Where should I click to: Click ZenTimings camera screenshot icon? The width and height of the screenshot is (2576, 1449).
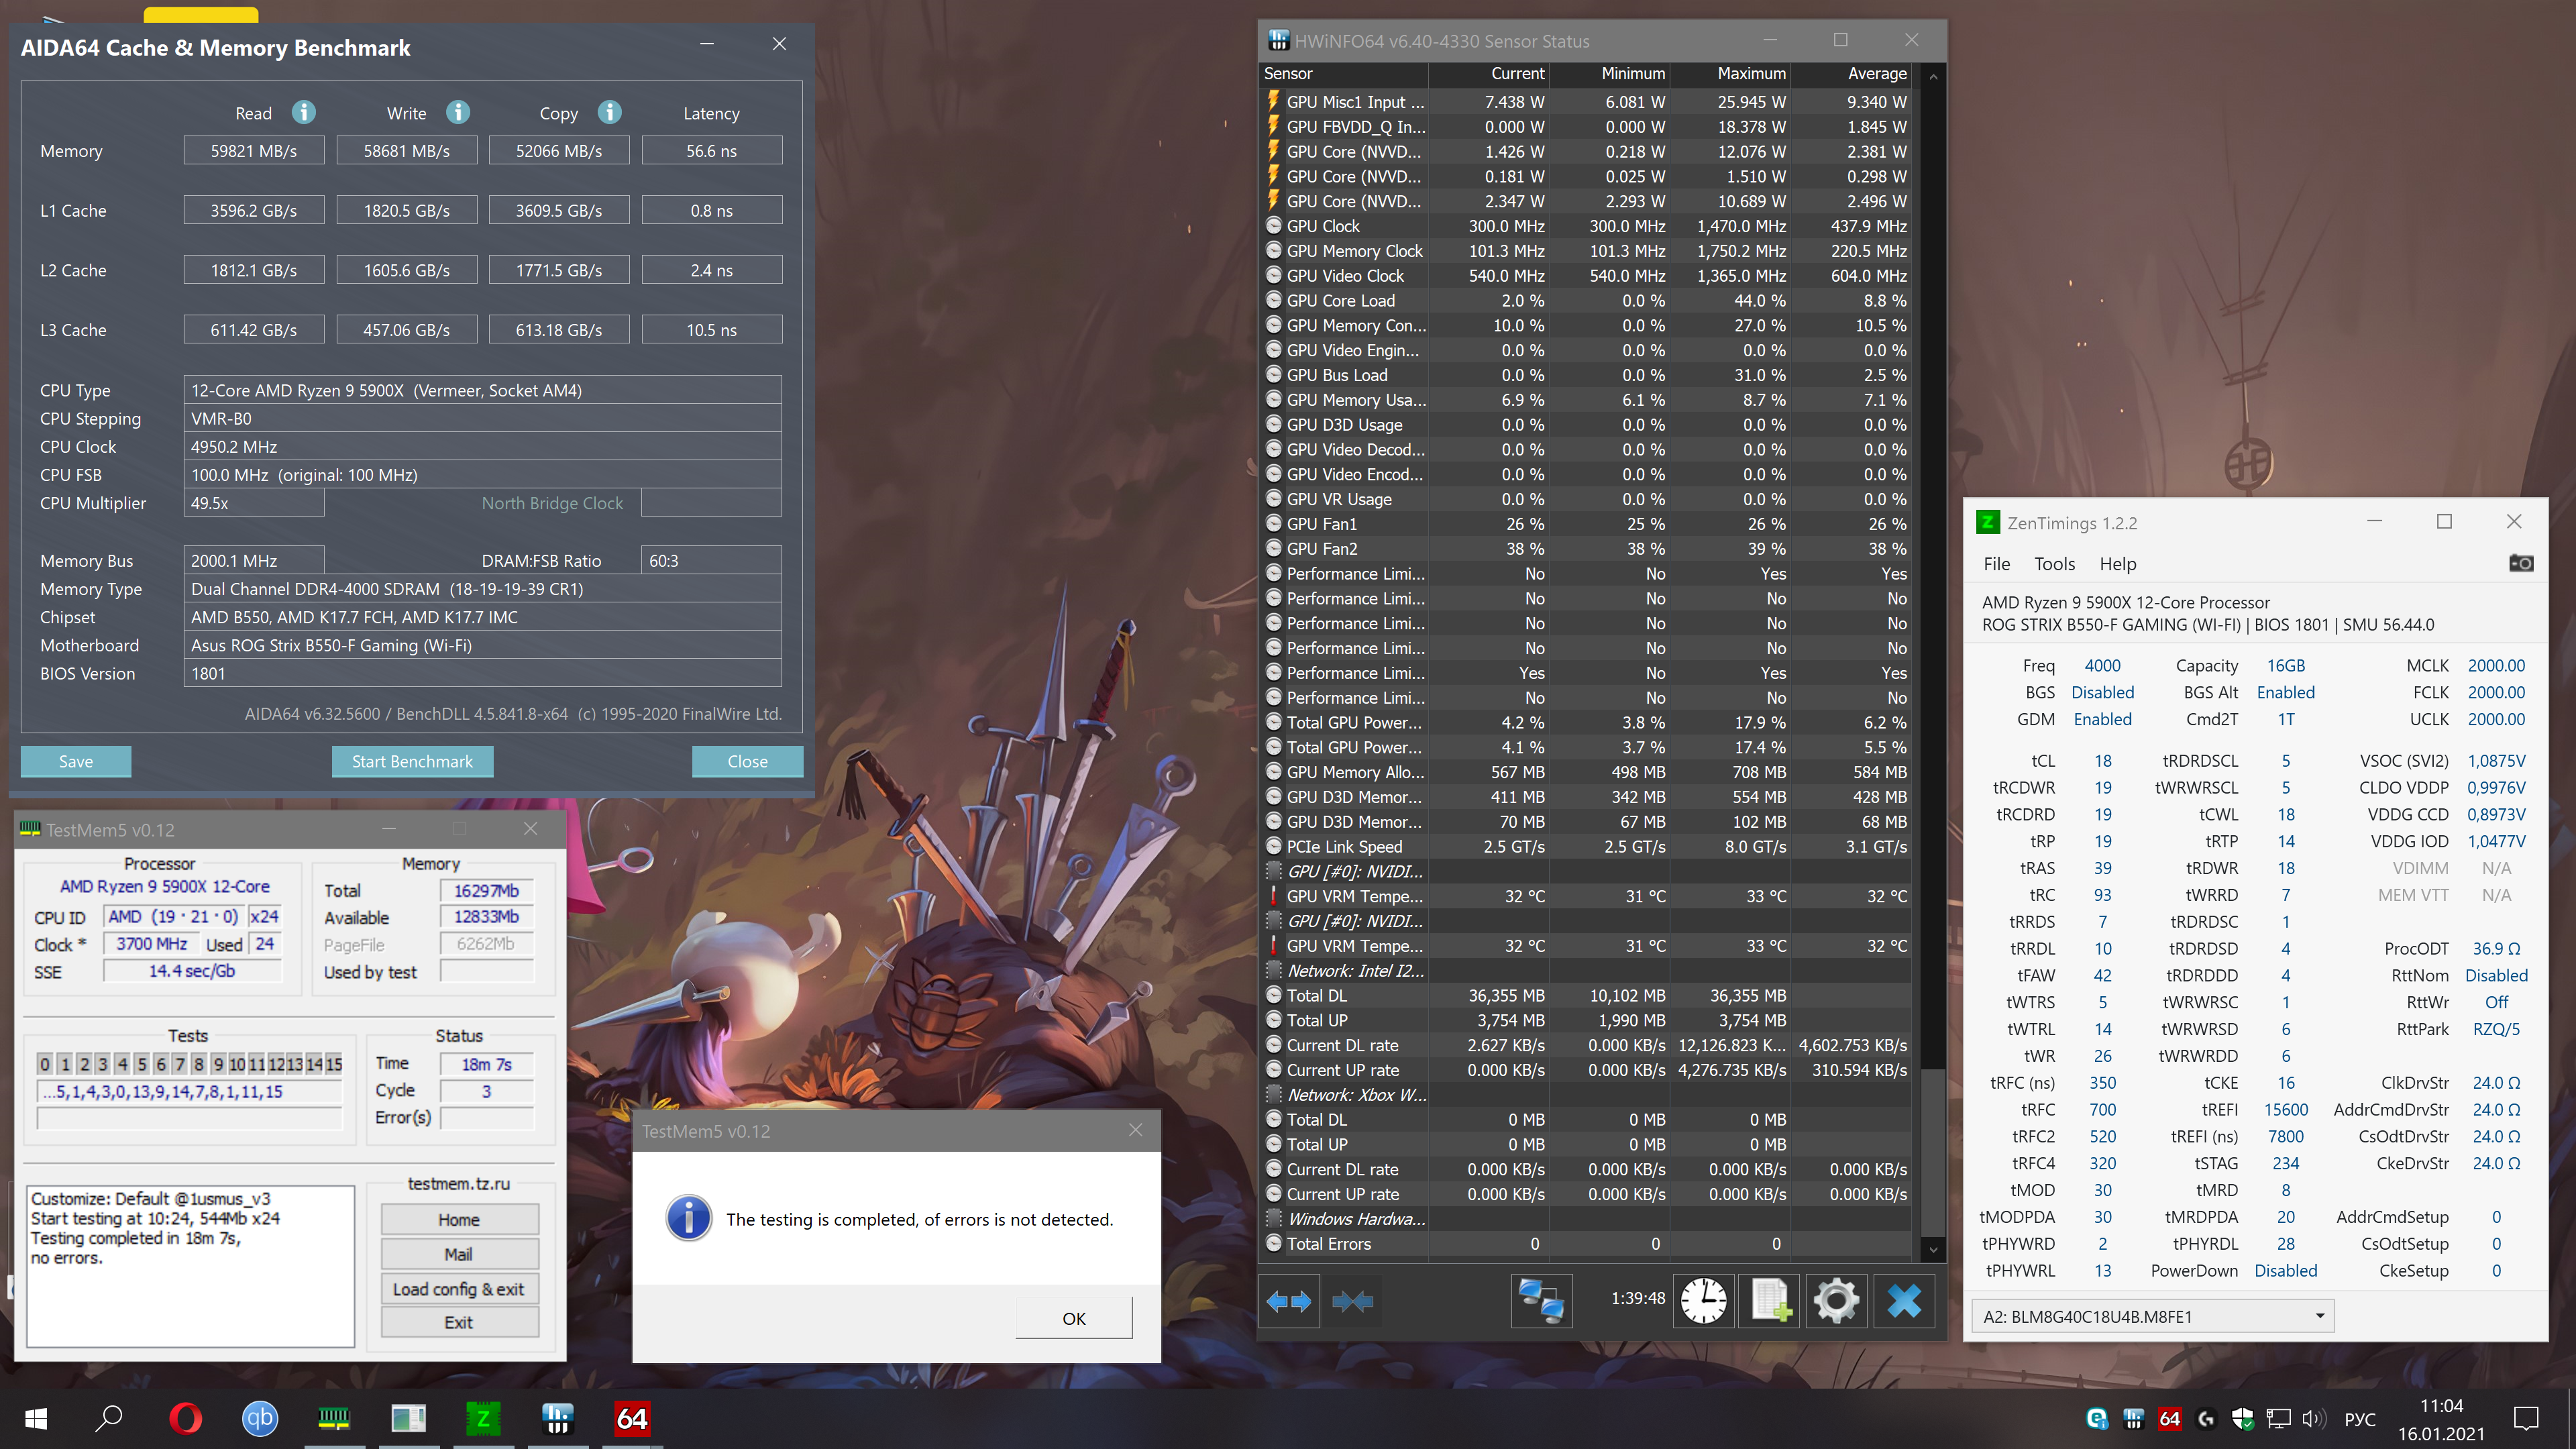point(2521,563)
